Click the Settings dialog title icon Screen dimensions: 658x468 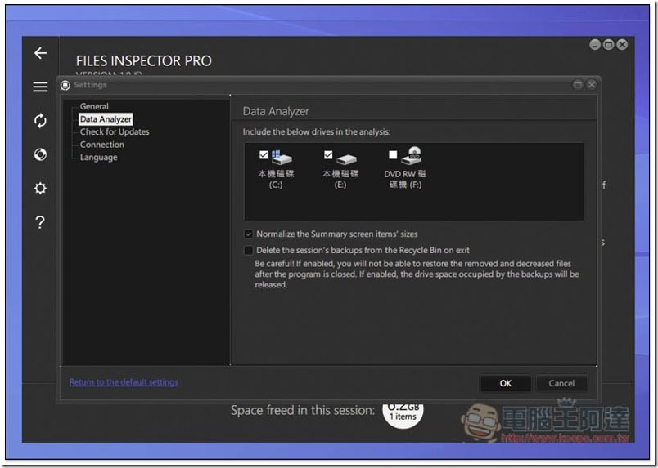[x=65, y=86]
